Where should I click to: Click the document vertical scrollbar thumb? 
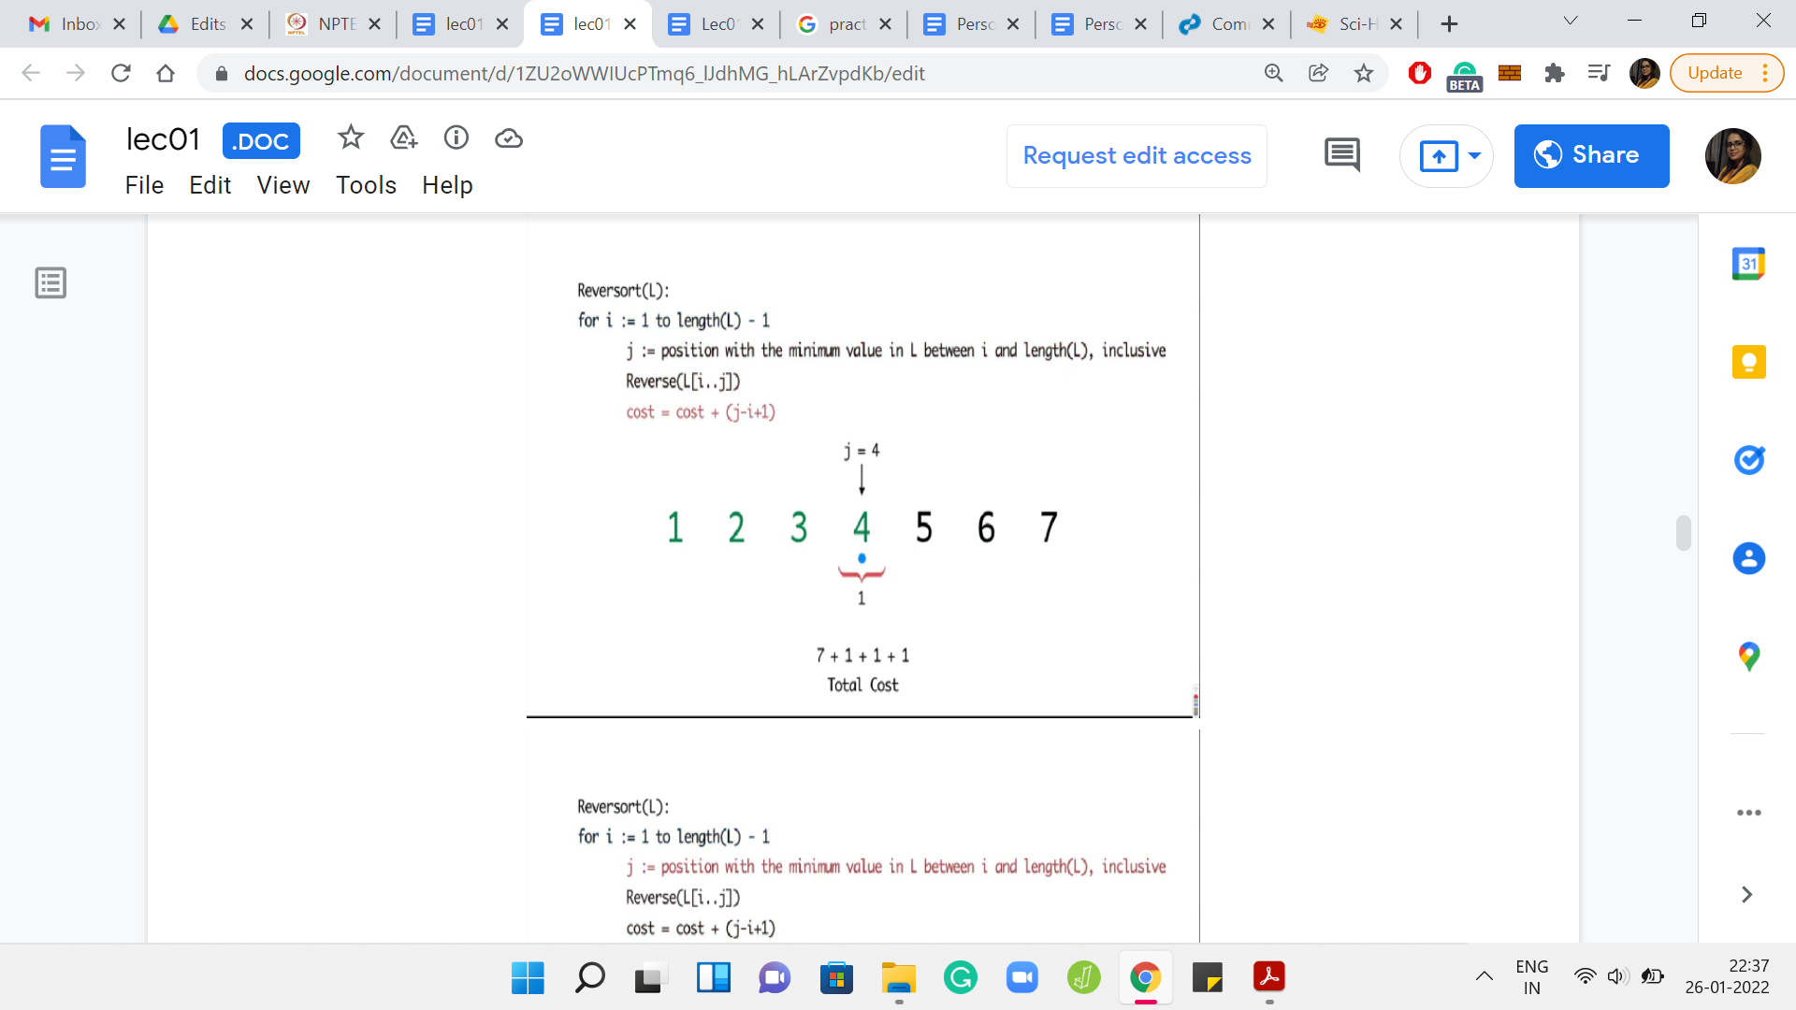coord(1683,533)
